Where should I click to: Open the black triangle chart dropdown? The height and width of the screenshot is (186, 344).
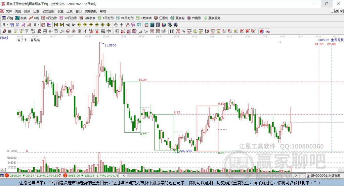coord(280,42)
